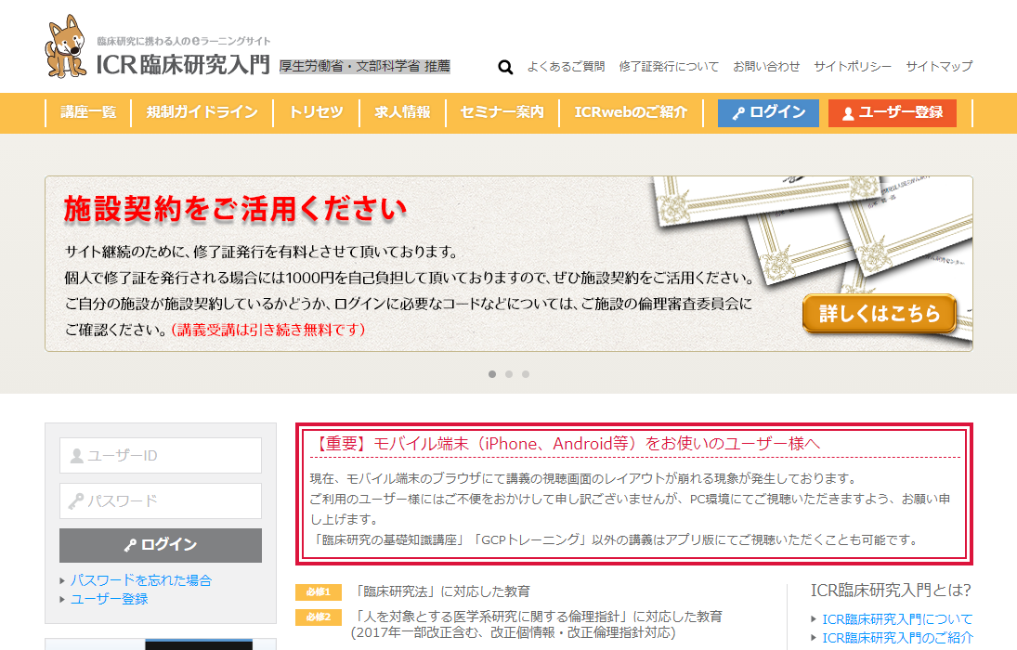Click the 必修2 badge
Viewport: 1017px width, 650px height.
click(319, 617)
